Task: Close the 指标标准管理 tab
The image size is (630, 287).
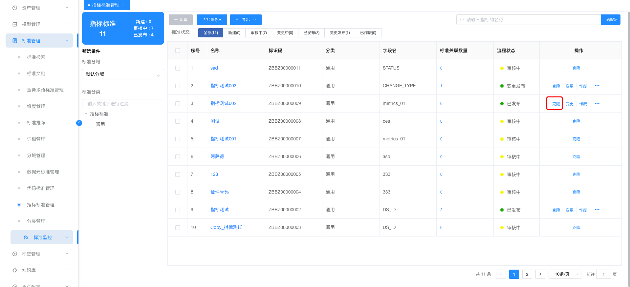Action: (x=123, y=5)
